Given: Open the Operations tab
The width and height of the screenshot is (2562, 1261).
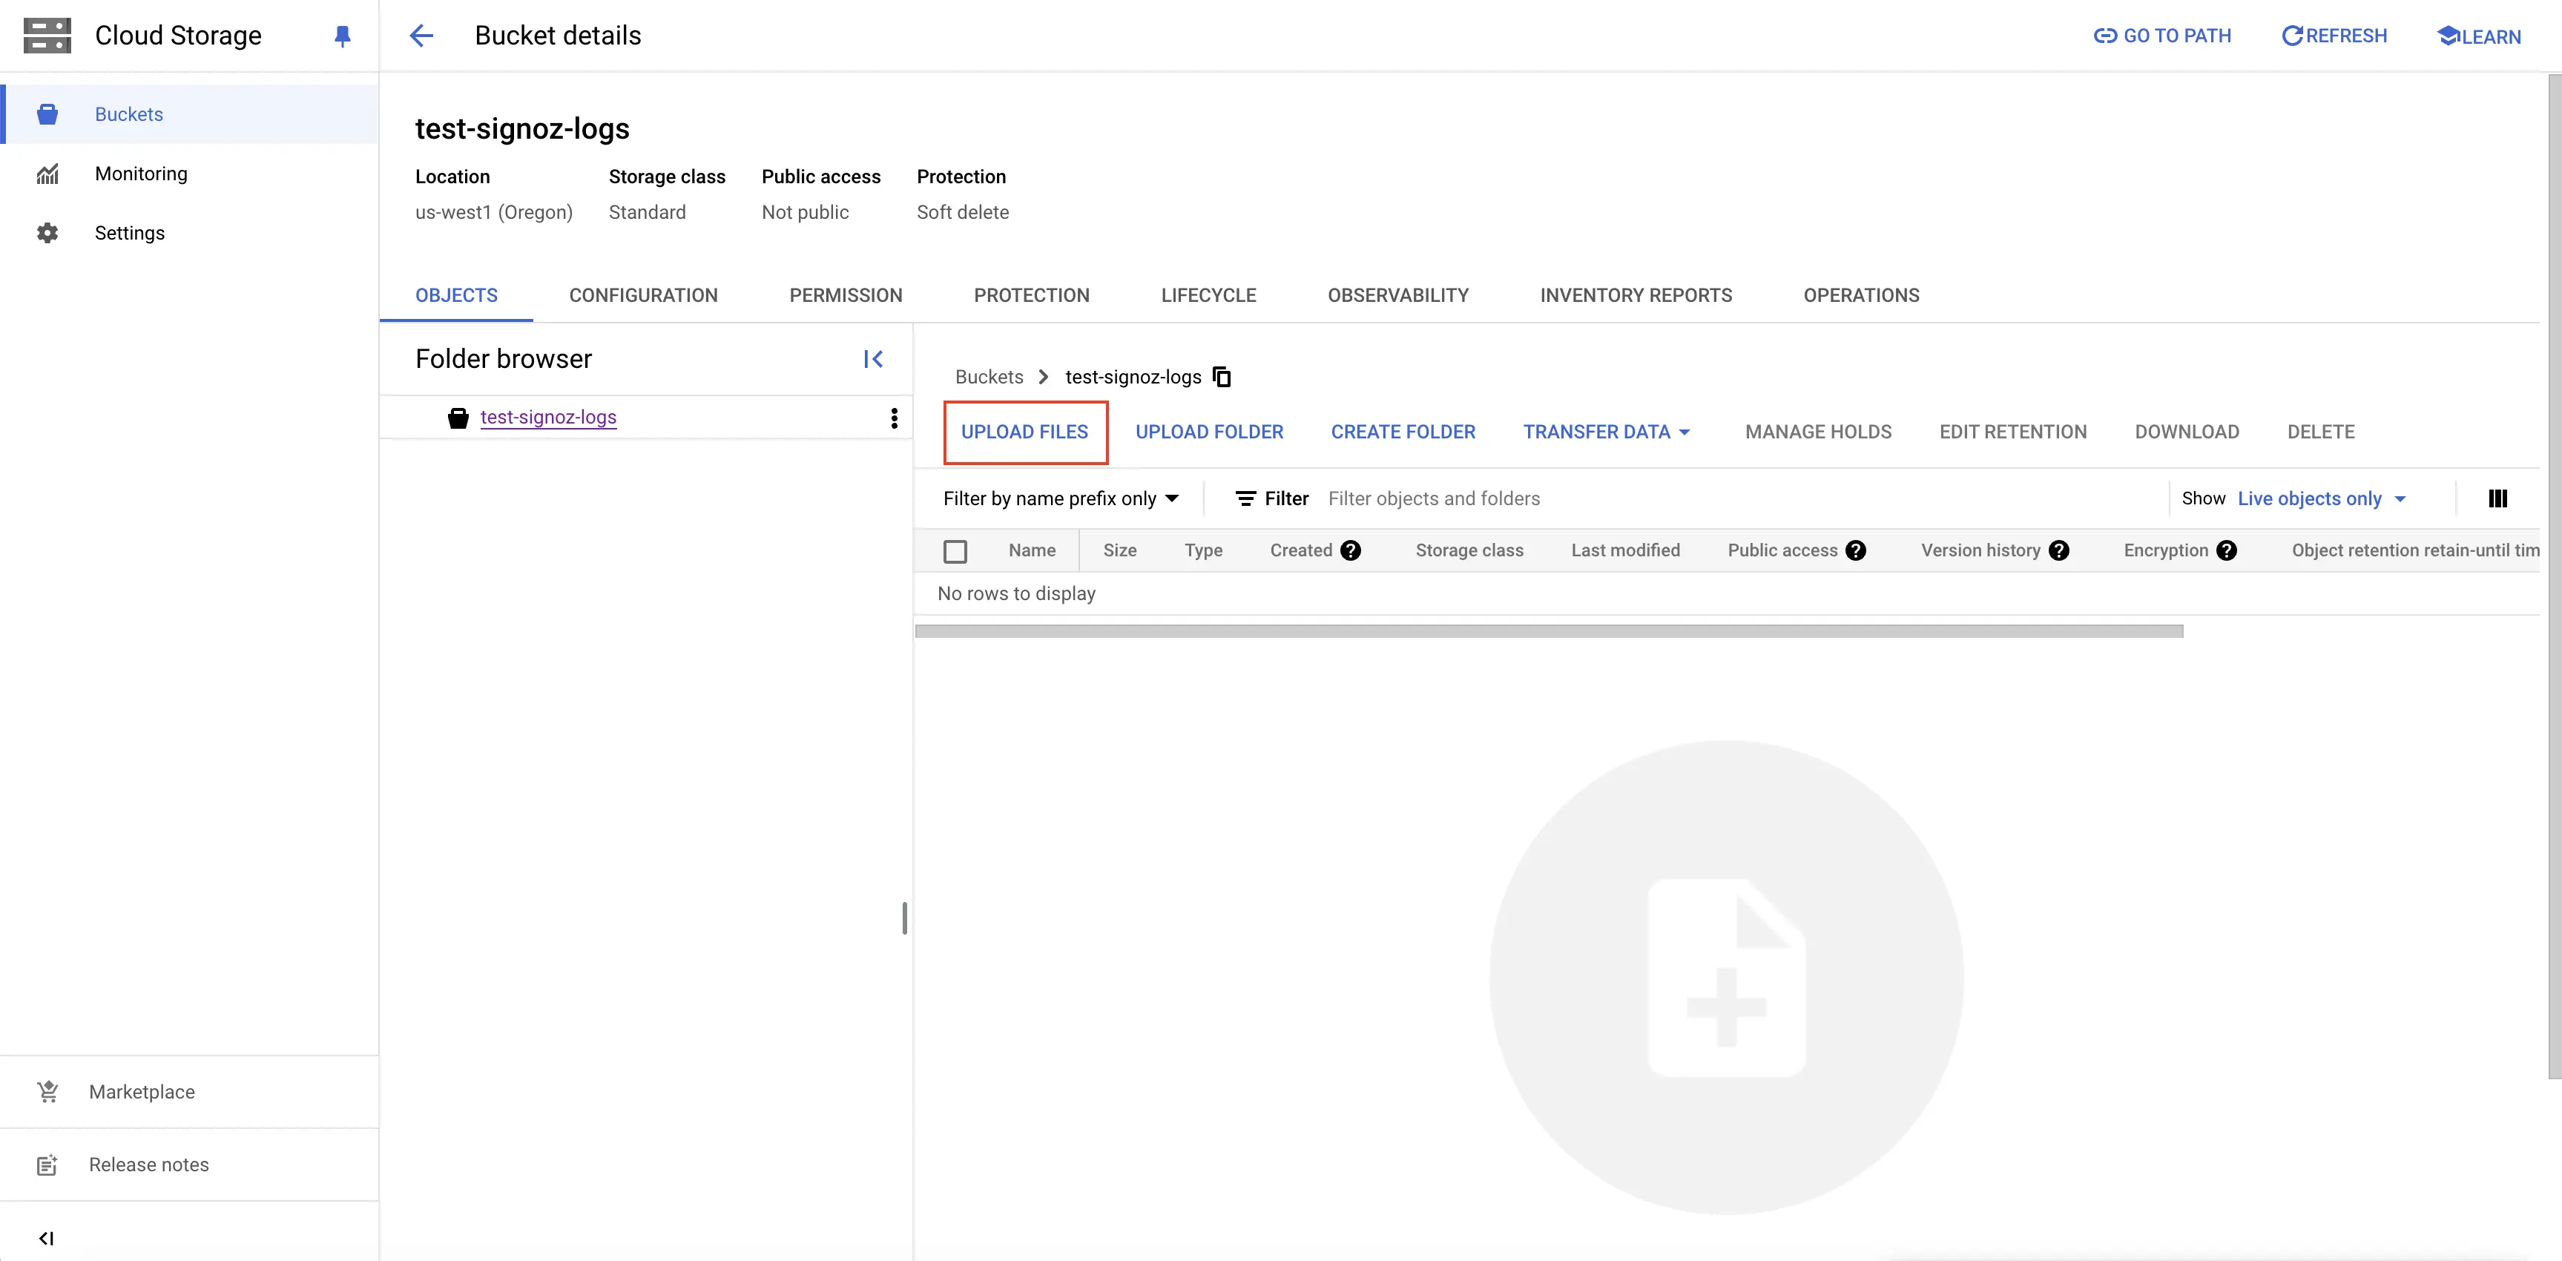Looking at the screenshot, I should (1861, 295).
